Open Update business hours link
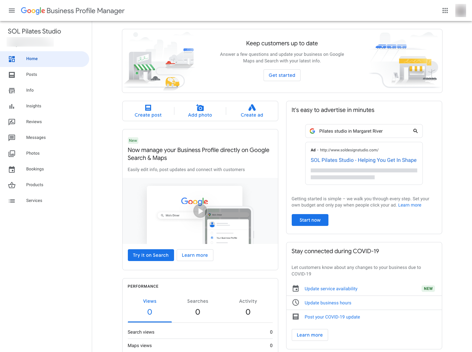The height and width of the screenshot is (352, 472). (x=328, y=303)
